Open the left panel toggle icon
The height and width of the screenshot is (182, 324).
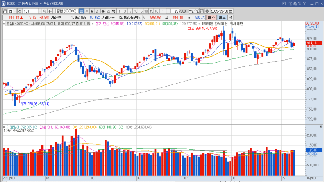click(x=5, y=11)
